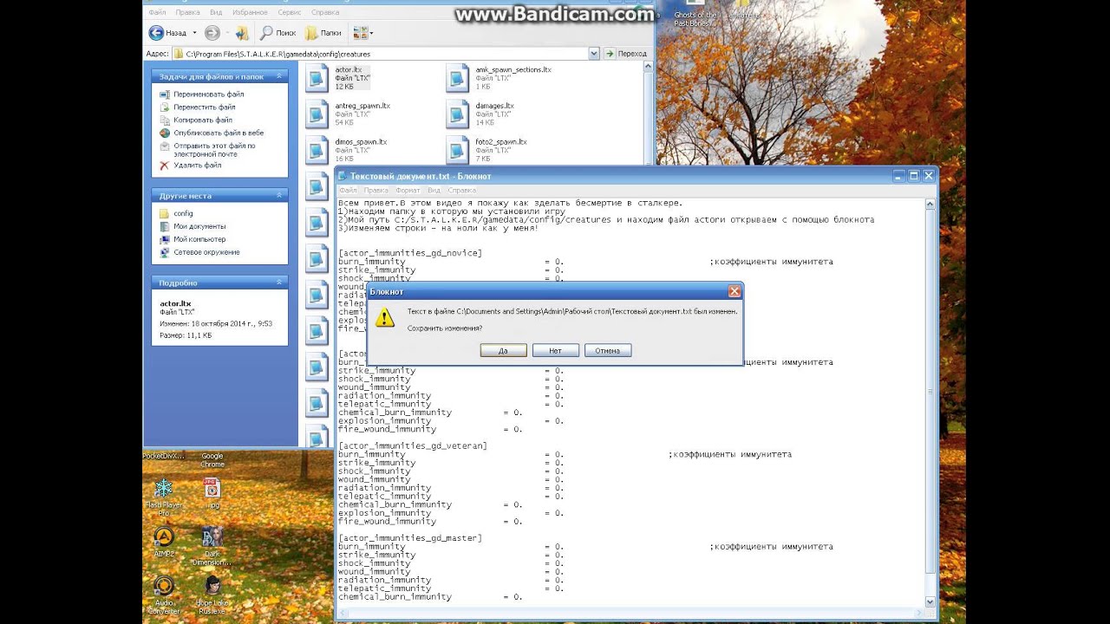Click Да to save changes
This screenshot has height=624, width=1110.
pos(503,351)
